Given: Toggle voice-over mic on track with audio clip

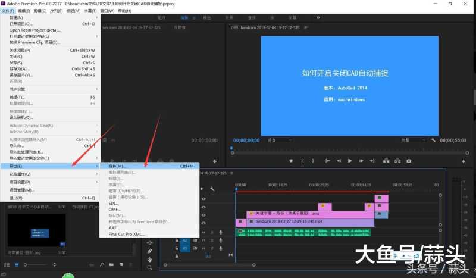Looking at the screenshot, I should click(221, 232).
